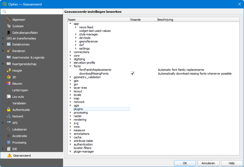Viewport: 244px width, 167px height.
Task: Click the search magnifier icon
Action: click(x=4, y=11)
